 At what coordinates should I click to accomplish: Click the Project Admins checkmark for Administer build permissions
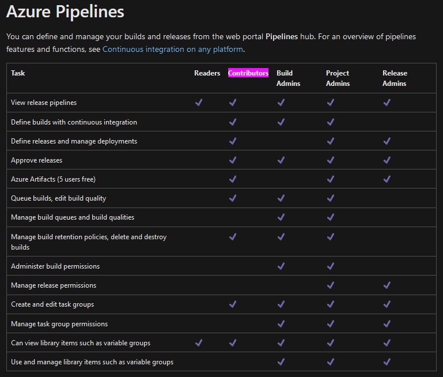331,266
